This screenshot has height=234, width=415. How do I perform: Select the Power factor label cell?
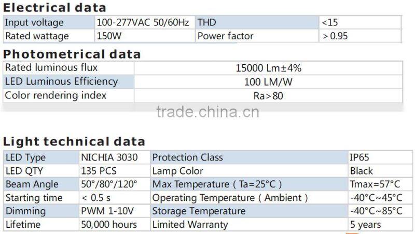pyautogui.click(x=226, y=36)
